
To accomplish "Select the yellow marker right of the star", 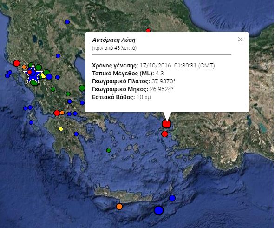I will (x=43, y=75).
